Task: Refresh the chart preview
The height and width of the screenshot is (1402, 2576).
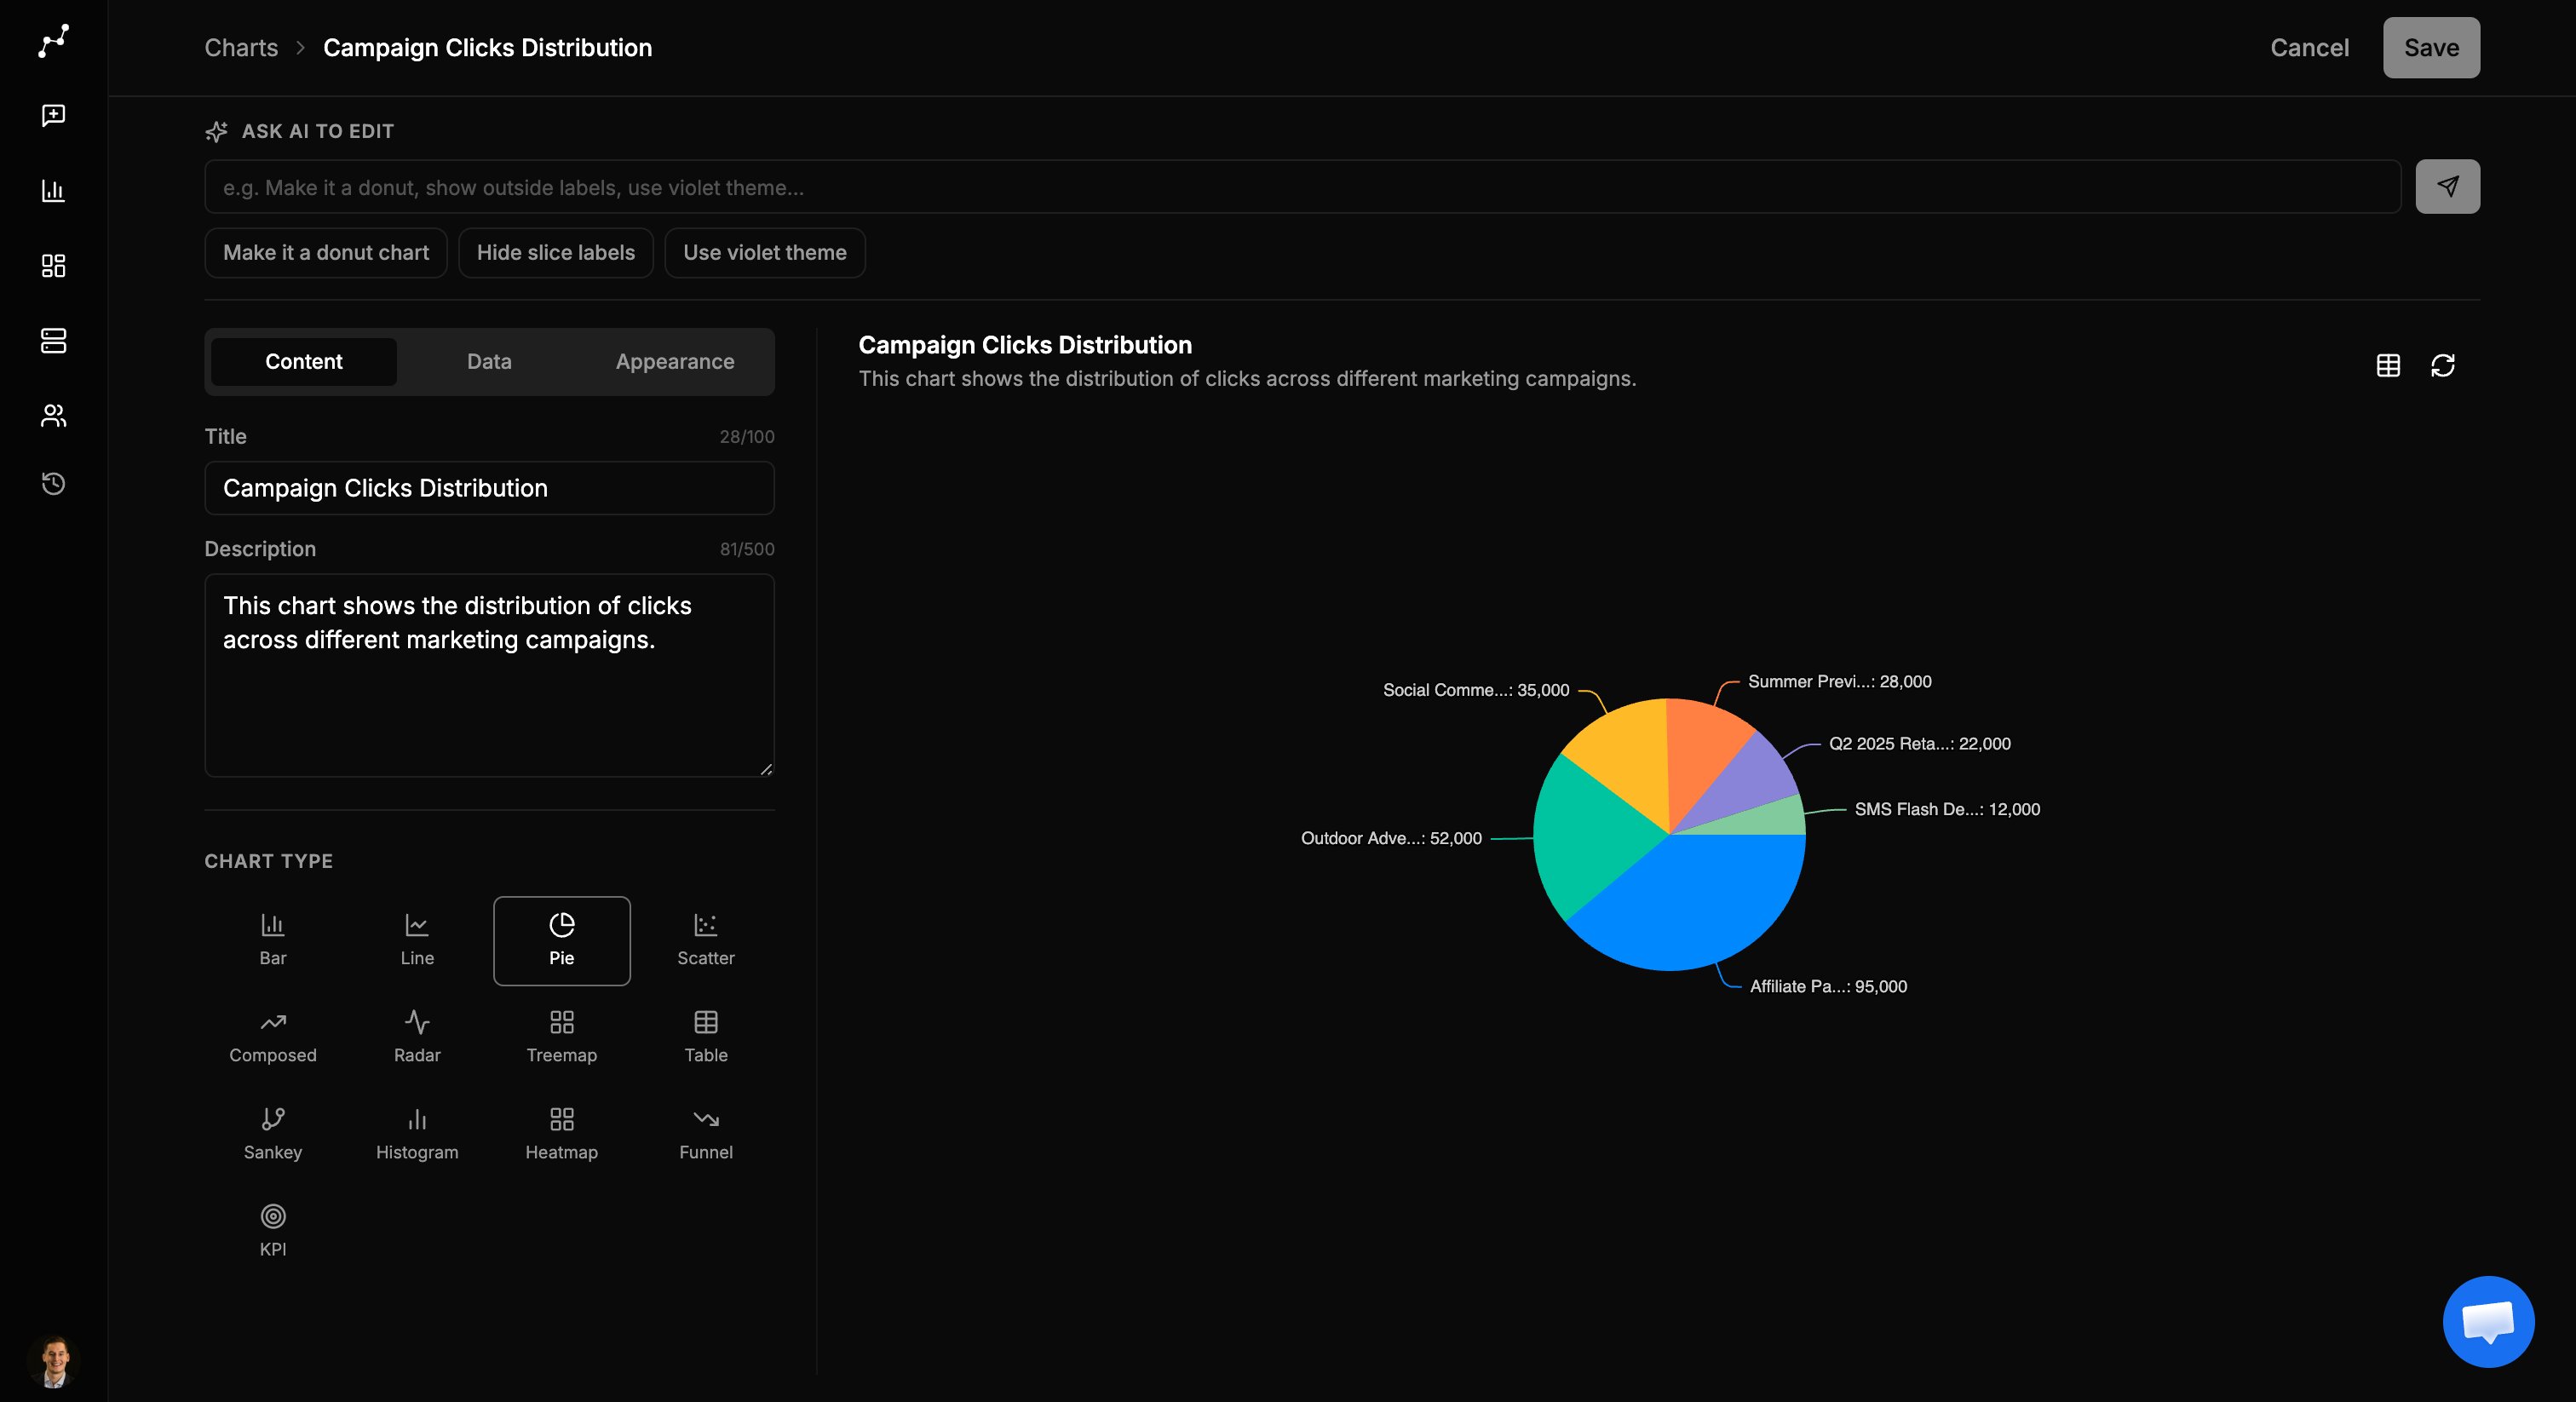Action: coord(2443,365)
